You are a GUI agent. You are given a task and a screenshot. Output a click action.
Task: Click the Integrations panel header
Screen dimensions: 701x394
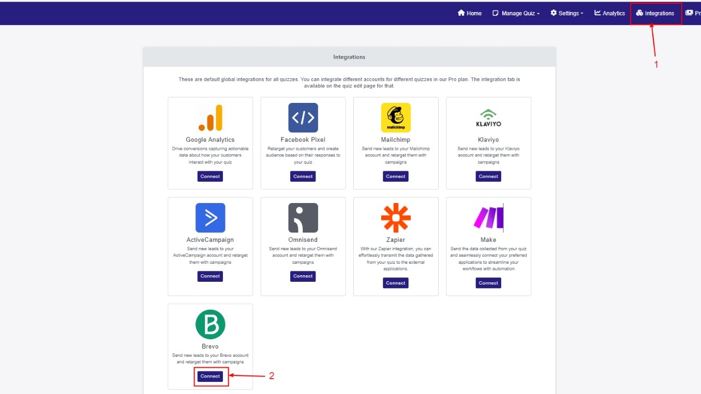tap(349, 57)
